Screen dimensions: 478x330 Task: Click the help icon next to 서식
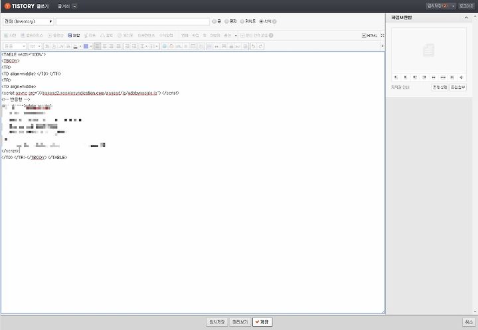pos(274,22)
